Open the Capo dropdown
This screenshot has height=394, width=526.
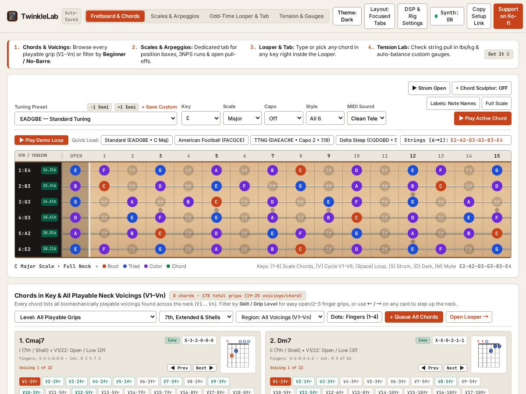[284, 118]
